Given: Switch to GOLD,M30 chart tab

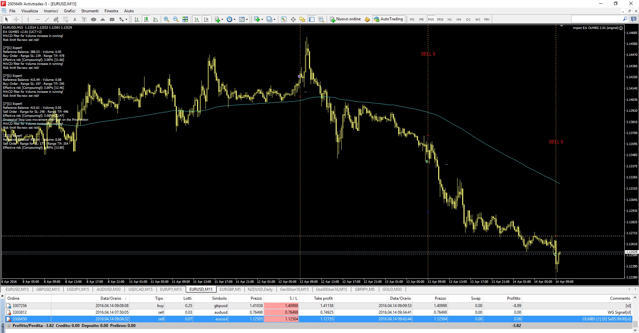Looking at the screenshot, I should pyautogui.click(x=392, y=289).
